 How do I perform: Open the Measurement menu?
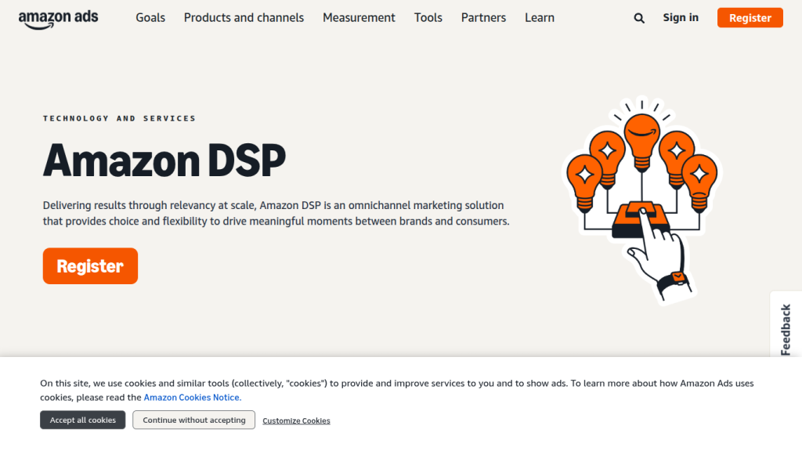pos(359,18)
